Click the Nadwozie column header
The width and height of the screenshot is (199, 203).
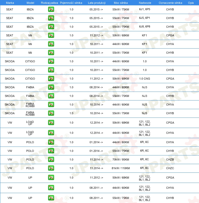pos(145,3)
